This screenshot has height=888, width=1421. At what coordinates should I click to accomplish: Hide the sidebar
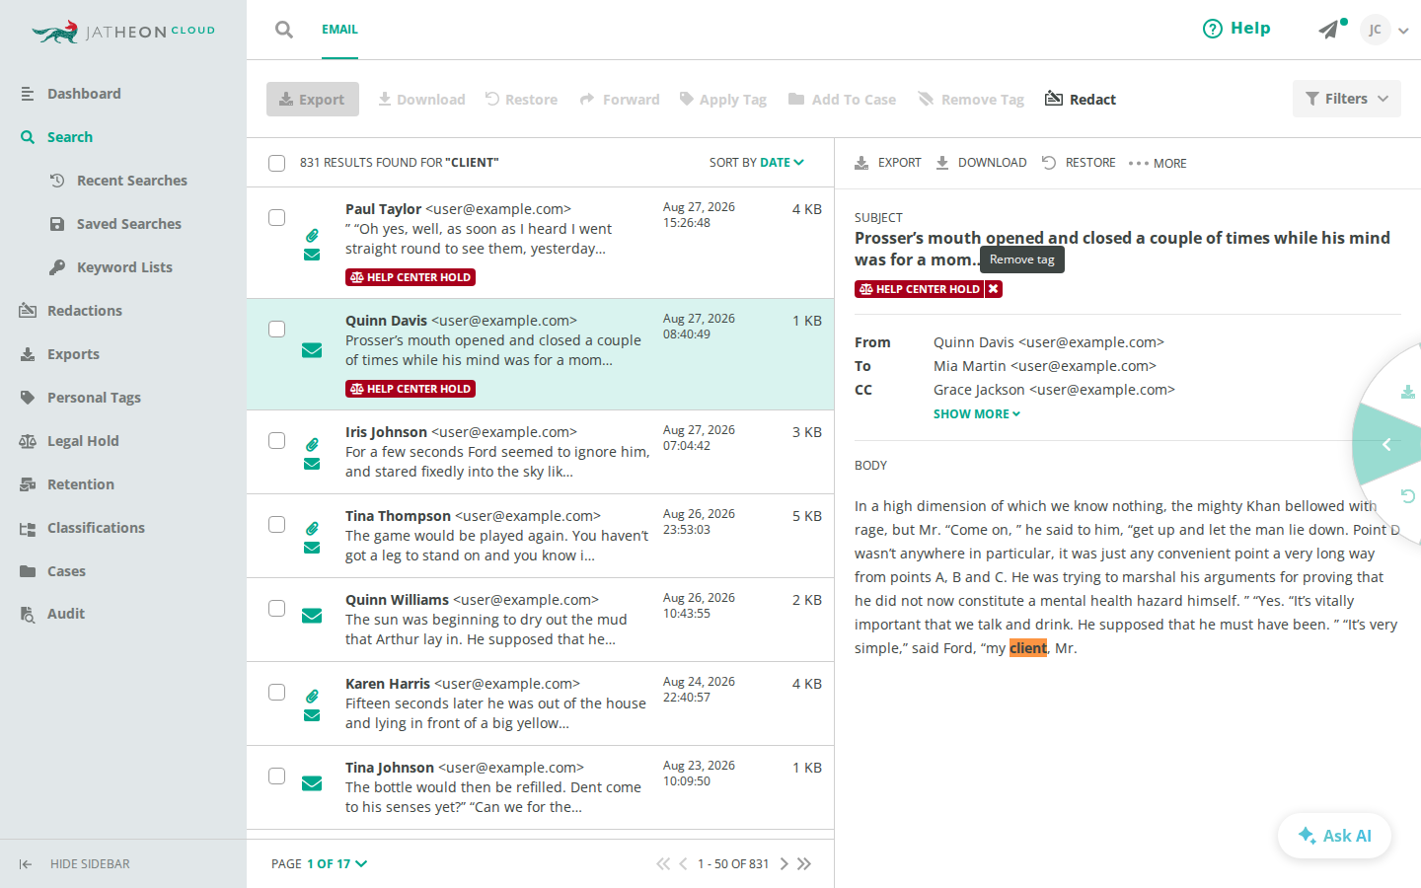point(75,863)
